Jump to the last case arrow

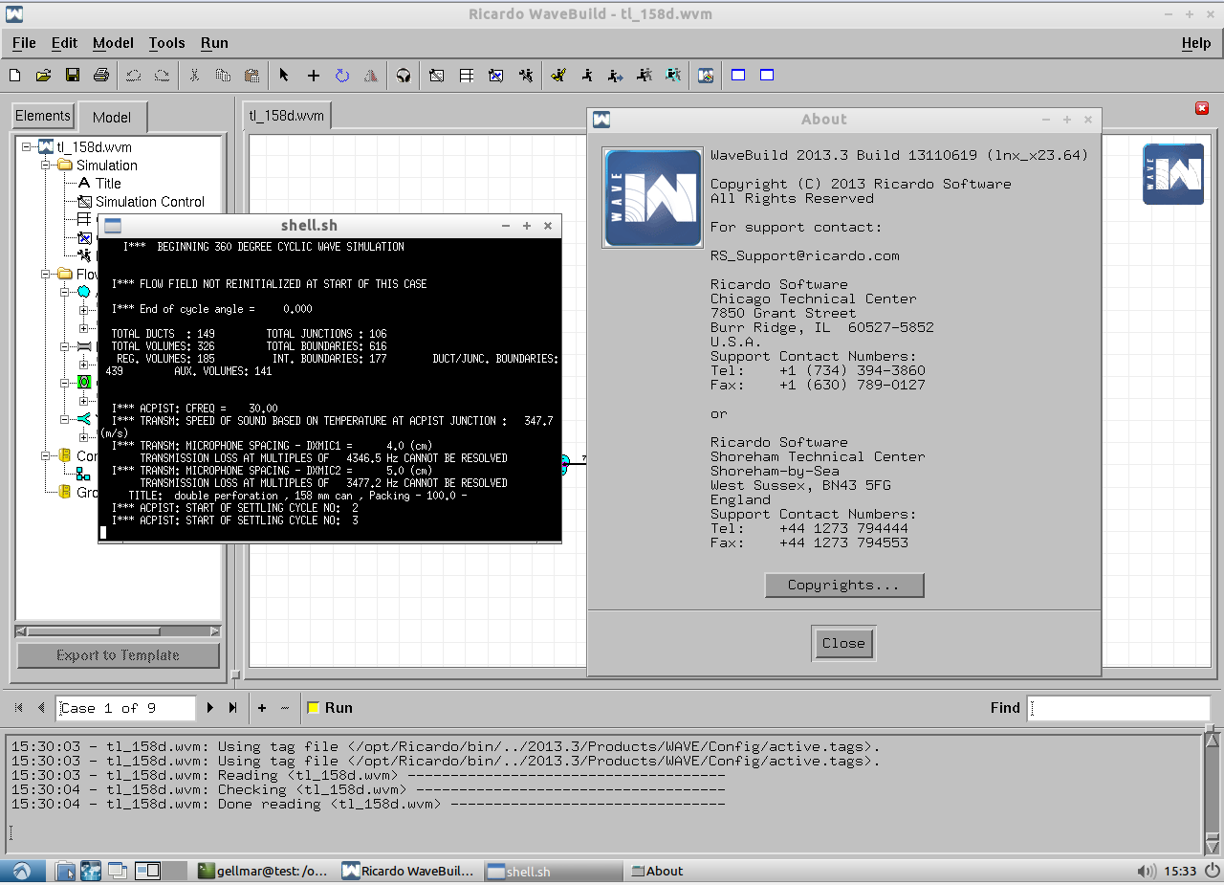point(232,708)
